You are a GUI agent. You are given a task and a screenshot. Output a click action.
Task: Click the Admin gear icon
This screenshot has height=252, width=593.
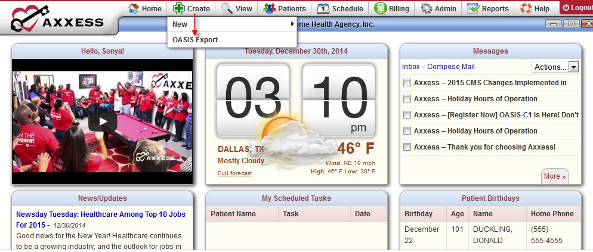click(426, 8)
